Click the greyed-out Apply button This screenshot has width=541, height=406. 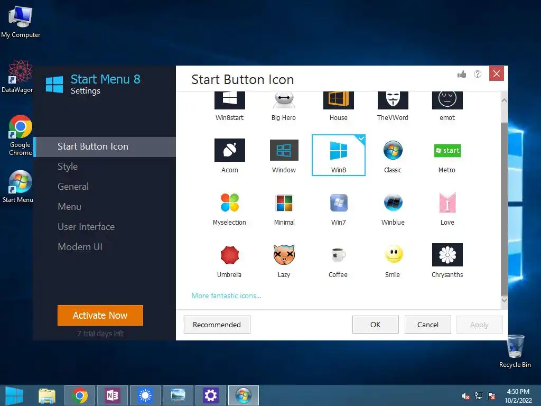click(x=479, y=325)
